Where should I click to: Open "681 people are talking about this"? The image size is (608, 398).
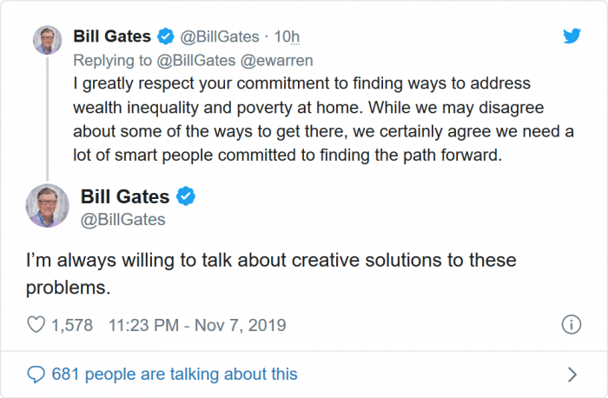click(175, 375)
